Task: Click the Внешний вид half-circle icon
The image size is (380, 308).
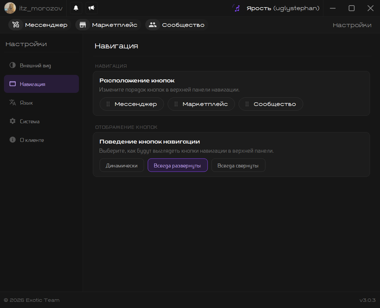Action: pos(13,65)
